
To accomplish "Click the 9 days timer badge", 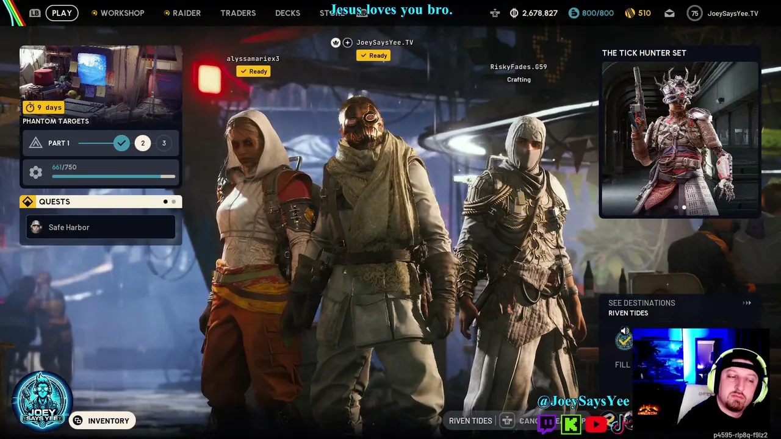I will click(x=45, y=107).
